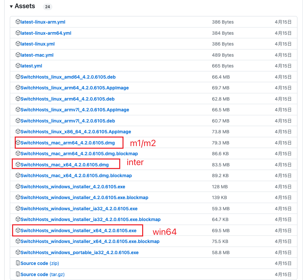303x280 pixels.
Task: Download SwitchHosts_mac_arm64 dmg installer
Action: (x=67, y=143)
